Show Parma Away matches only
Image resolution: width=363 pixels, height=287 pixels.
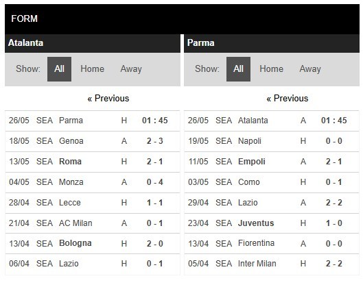(x=310, y=69)
